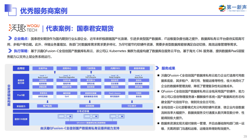
Task: Click the 数据库能力层 layer block
Action: pos(21,81)
